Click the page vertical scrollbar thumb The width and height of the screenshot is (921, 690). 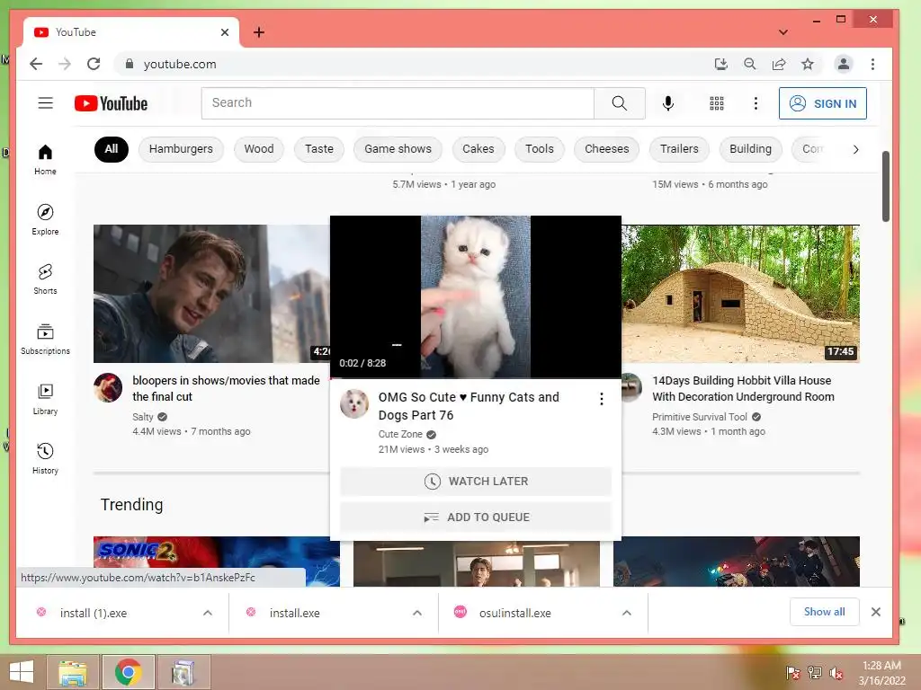(886, 187)
